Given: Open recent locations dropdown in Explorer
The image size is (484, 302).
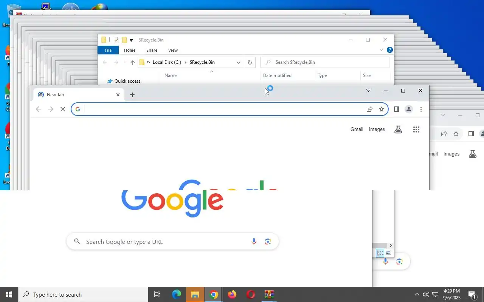Looking at the screenshot, I should pyautogui.click(x=125, y=63).
